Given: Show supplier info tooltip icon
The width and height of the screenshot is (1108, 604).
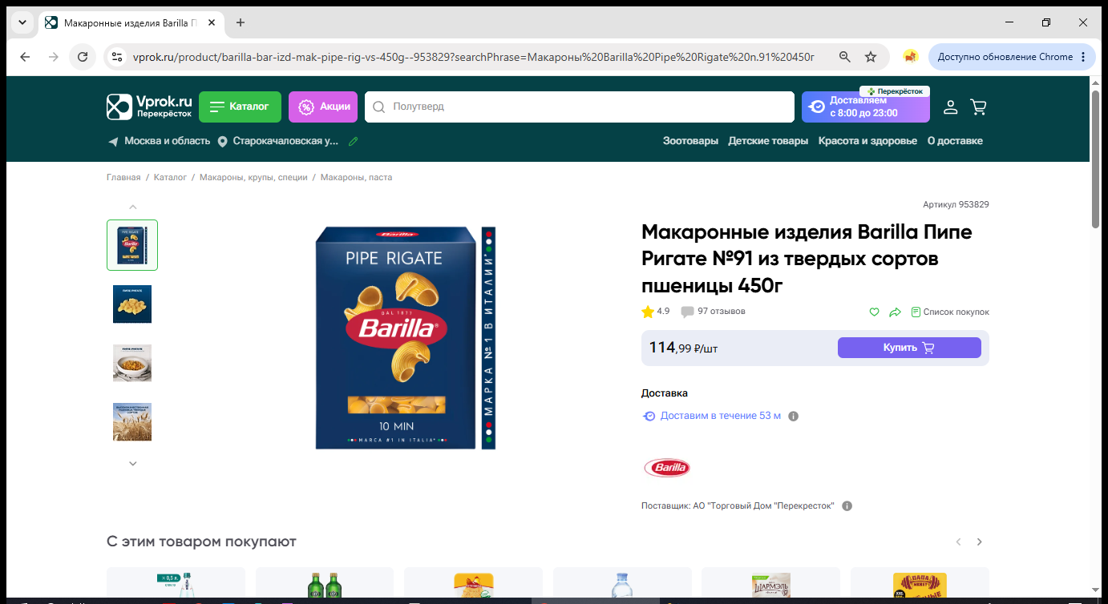Looking at the screenshot, I should click(x=847, y=506).
